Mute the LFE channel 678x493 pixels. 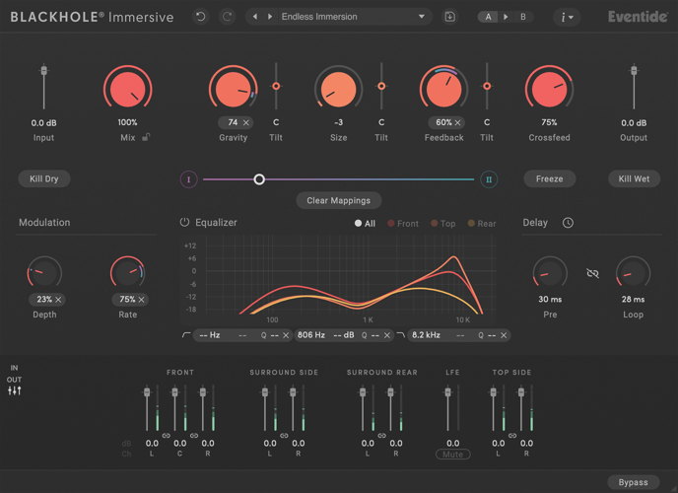click(452, 455)
